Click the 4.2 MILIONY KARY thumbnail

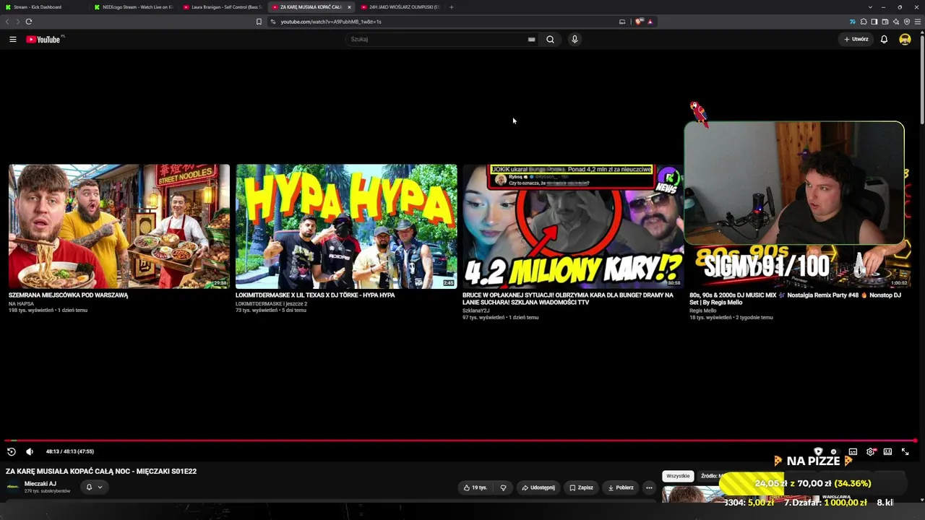click(x=573, y=226)
